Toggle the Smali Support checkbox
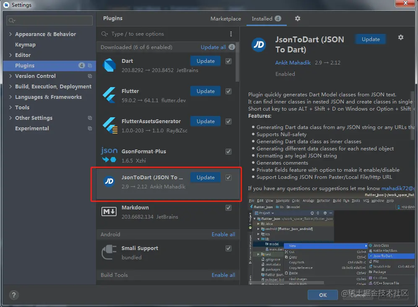 tap(228, 248)
